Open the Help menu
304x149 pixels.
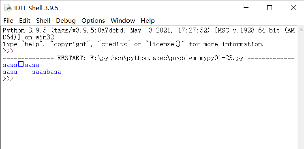tap(148, 21)
